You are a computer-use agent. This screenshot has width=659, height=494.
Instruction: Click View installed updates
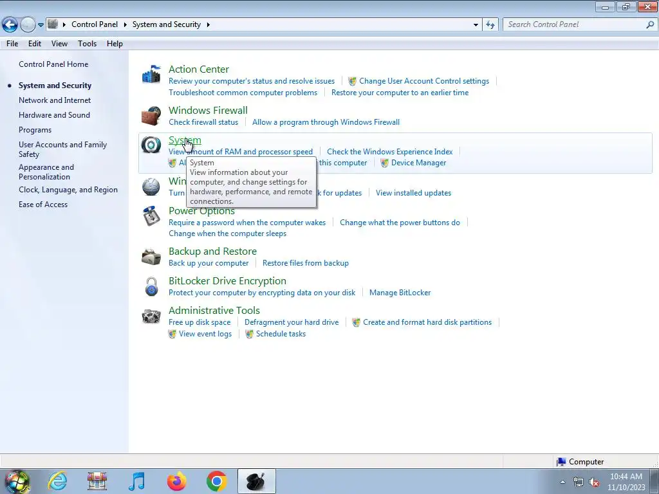[x=414, y=193]
